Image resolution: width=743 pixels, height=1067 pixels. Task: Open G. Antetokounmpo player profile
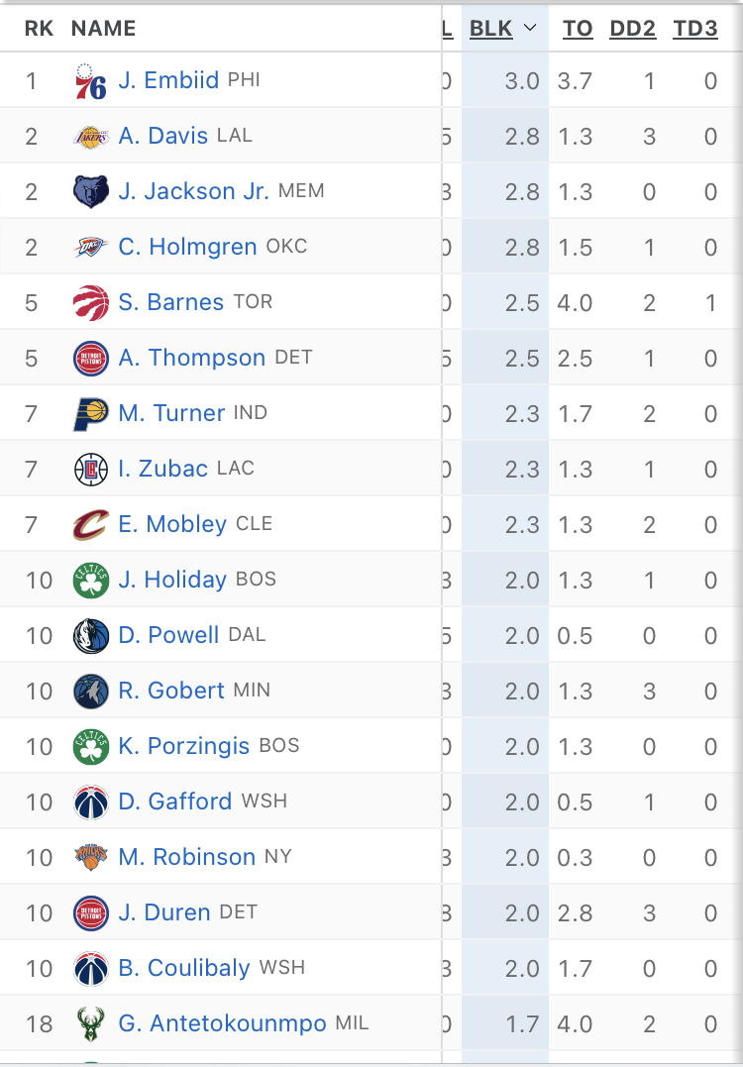coord(223,1023)
